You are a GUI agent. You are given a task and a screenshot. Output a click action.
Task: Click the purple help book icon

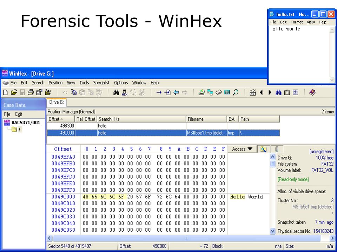pyautogui.click(x=312, y=92)
